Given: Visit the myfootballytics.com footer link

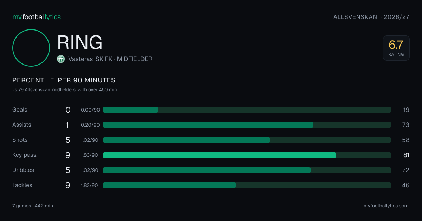Looking at the screenshot, I should click(x=386, y=206).
